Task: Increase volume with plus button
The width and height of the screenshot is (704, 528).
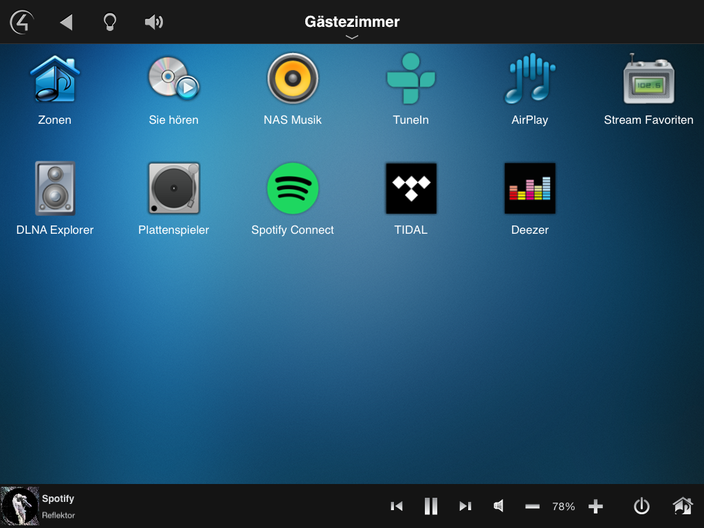Action: [595, 507]
